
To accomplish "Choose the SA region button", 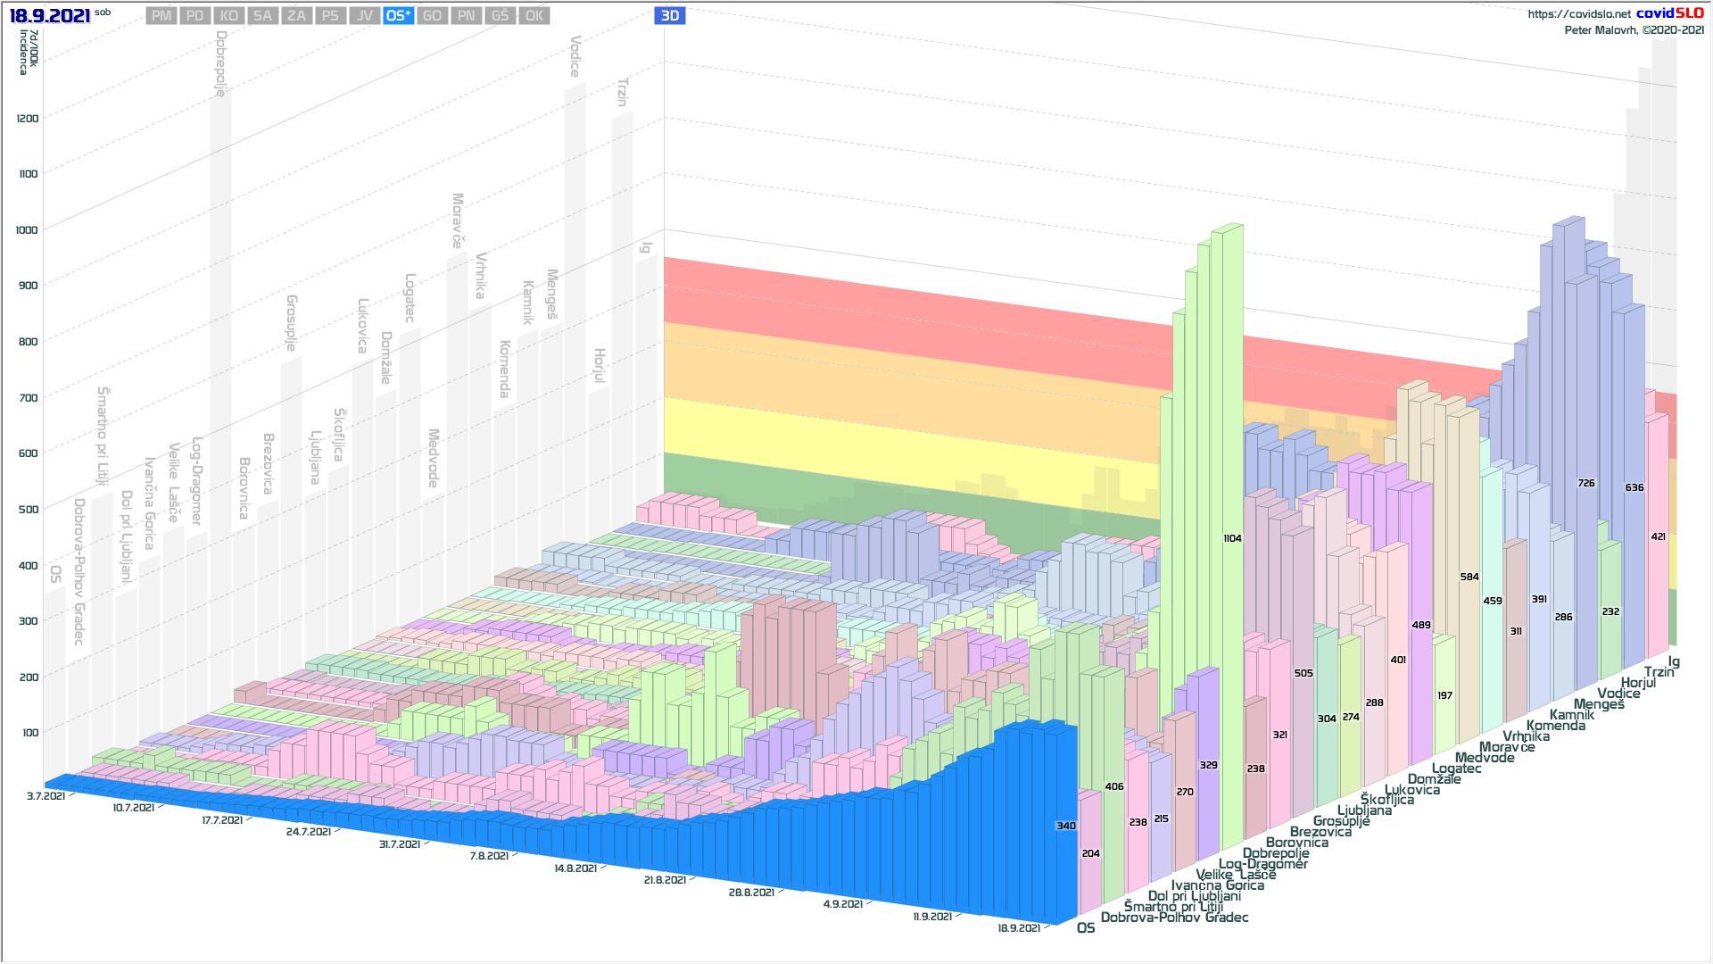I will click(x=262, y=16).
